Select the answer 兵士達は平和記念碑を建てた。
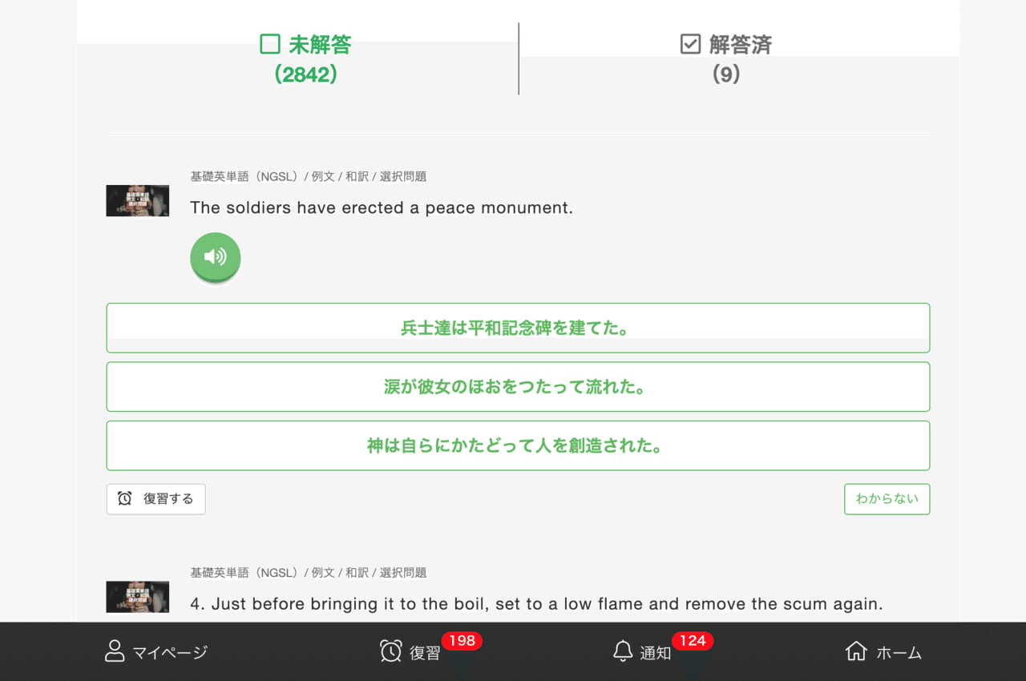The image size is (1026, 681). (x=518, y=328)
